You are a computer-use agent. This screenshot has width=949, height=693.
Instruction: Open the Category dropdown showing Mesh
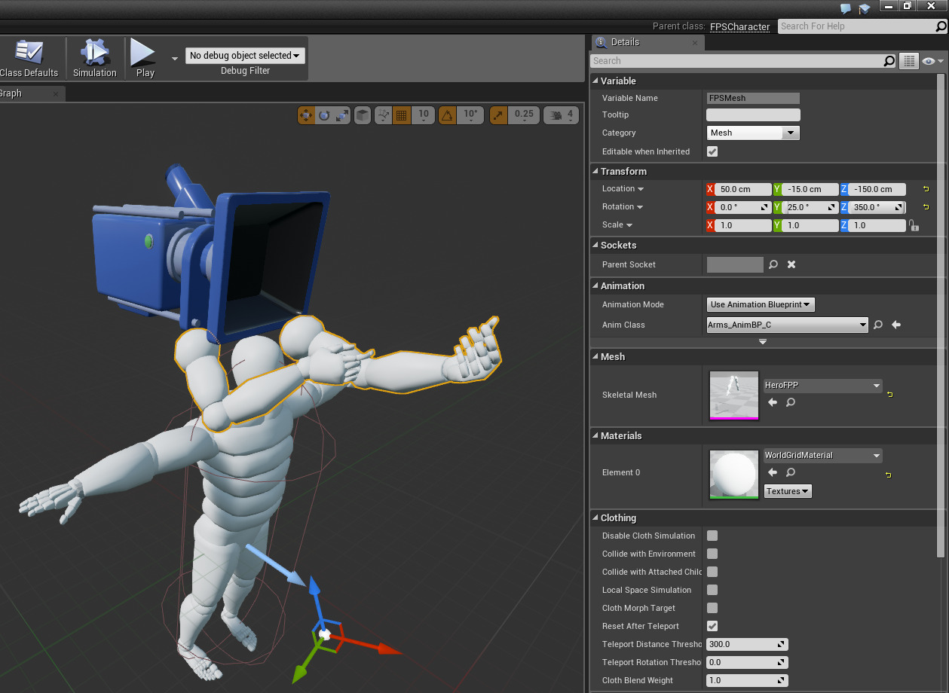[753, 133]
